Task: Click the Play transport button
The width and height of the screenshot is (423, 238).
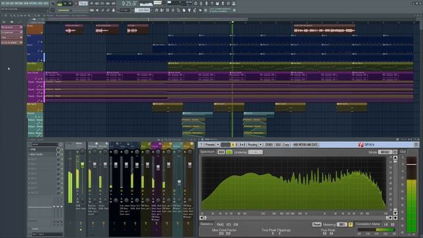Action: click(65, 4)
